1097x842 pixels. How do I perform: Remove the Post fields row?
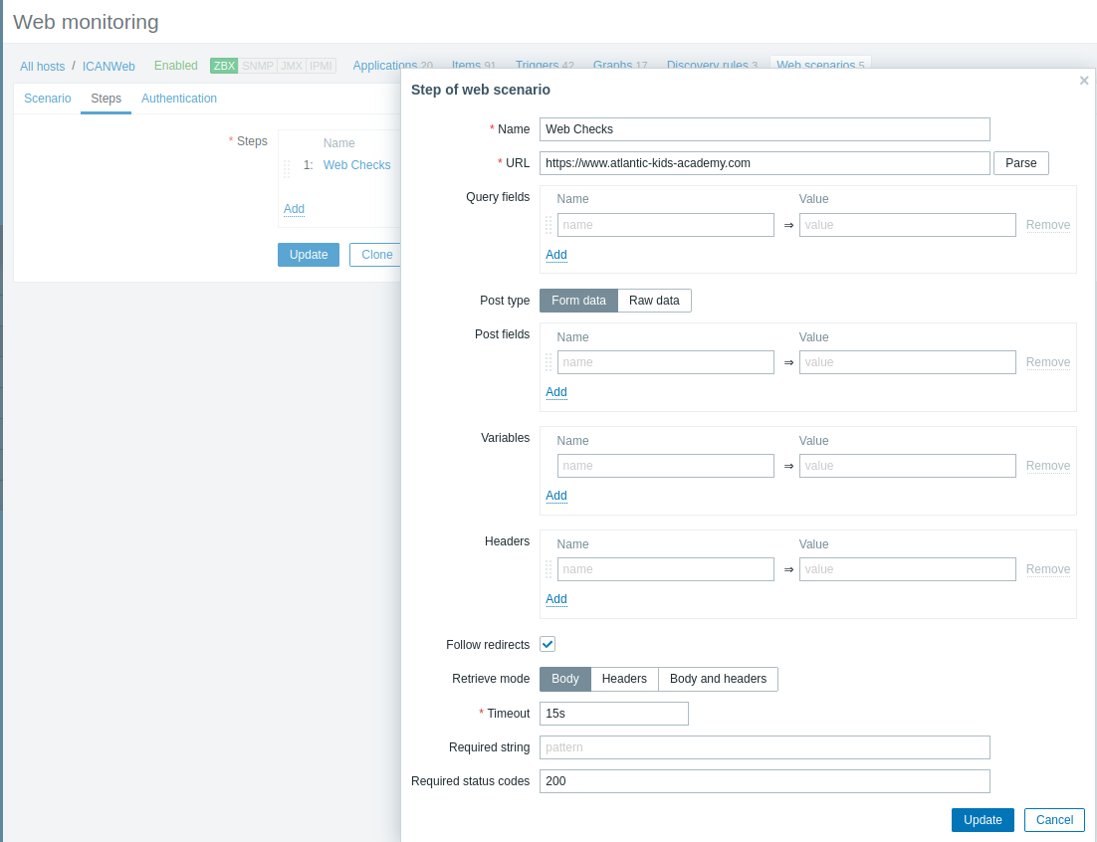[1048, 361]
